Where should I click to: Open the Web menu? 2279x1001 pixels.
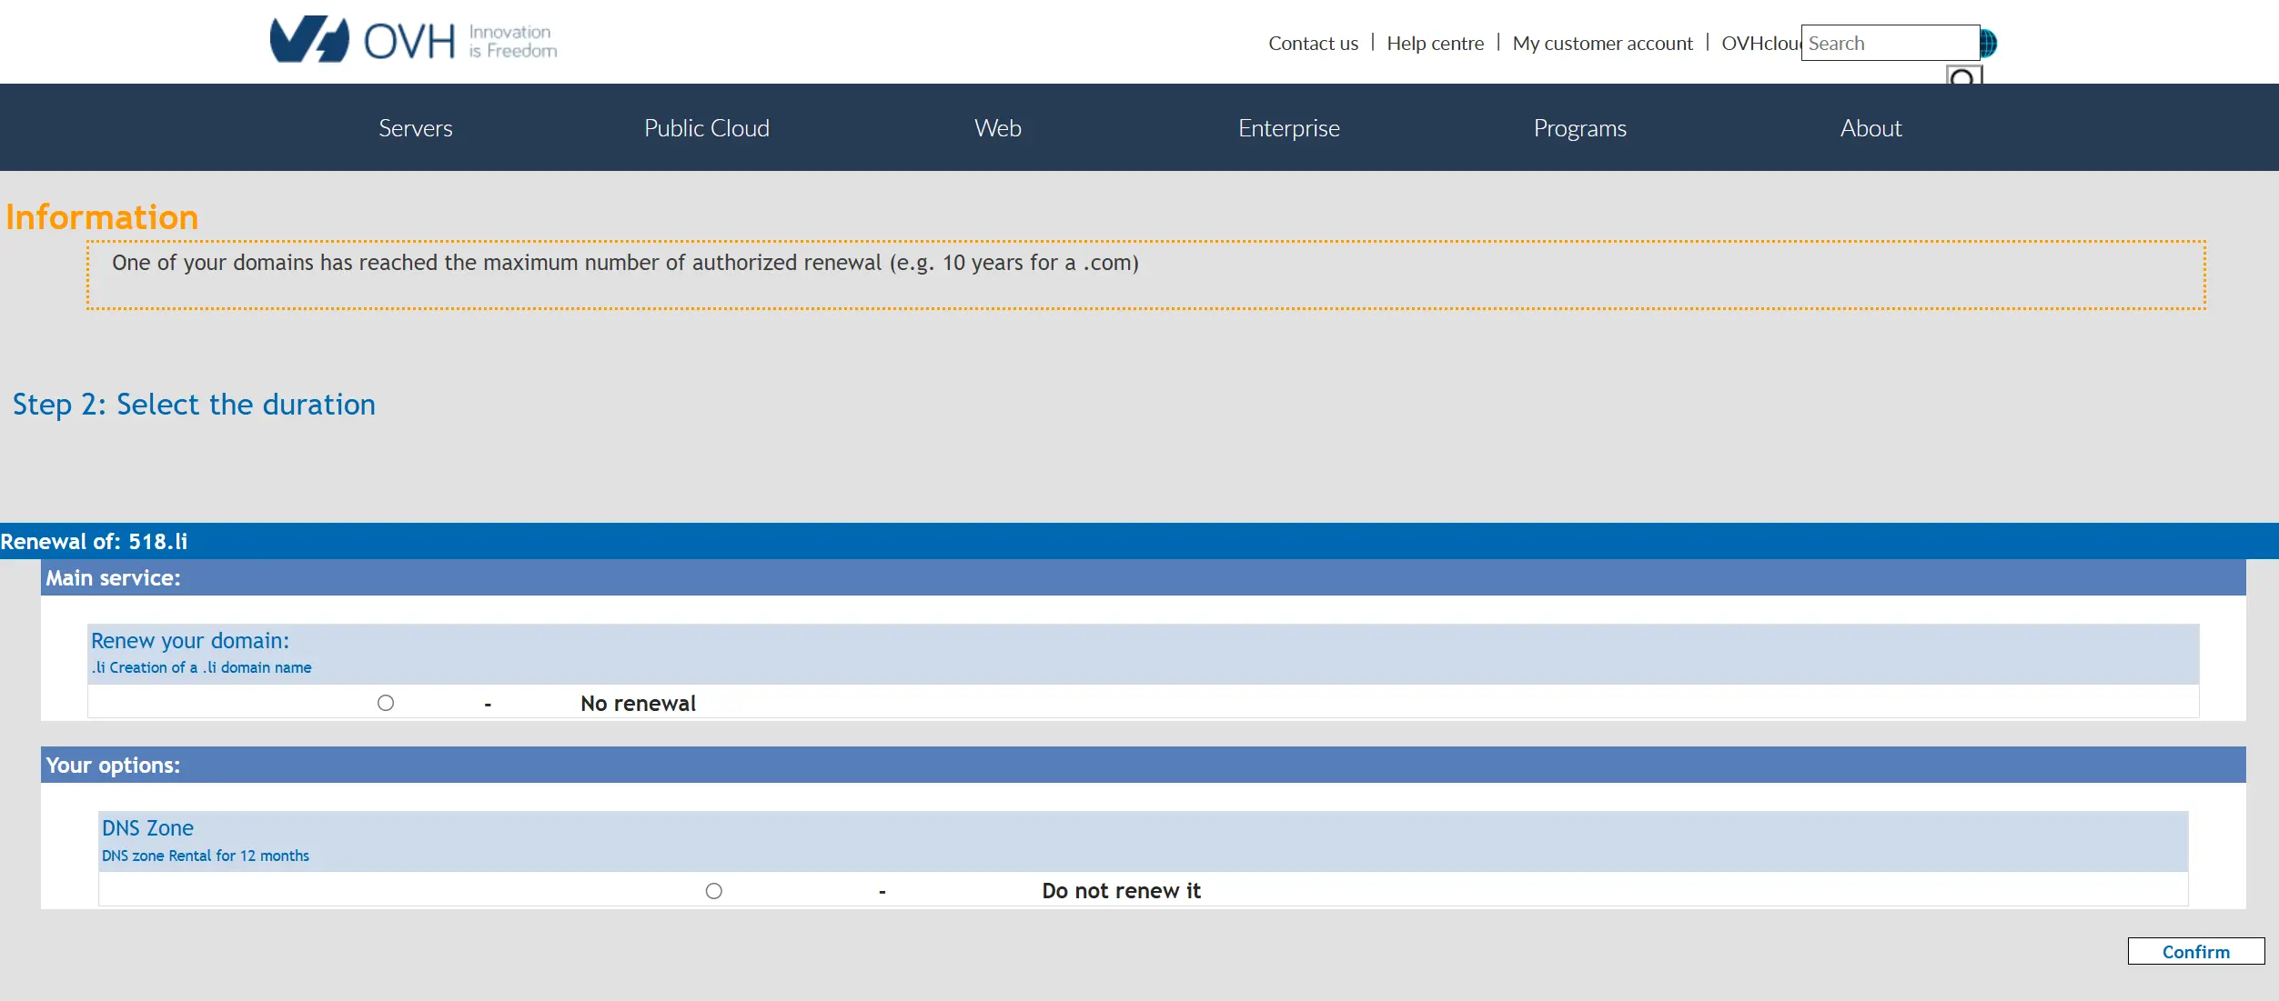(998, 128)
